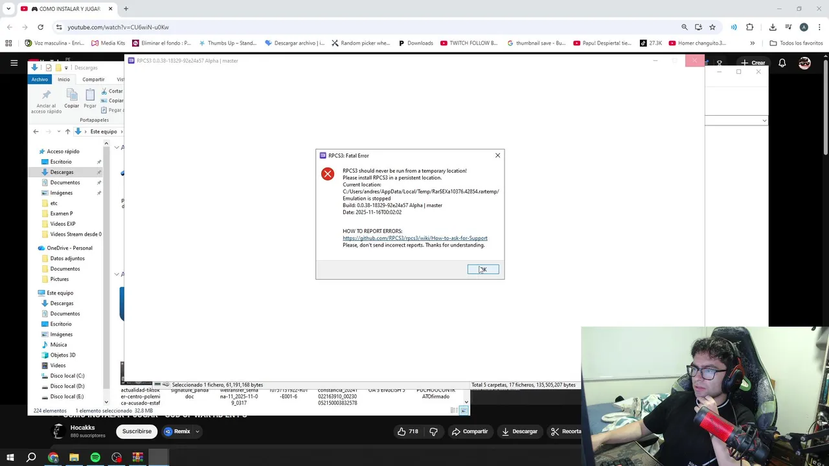This screenshot has width=829, height=466.
Task: Open Spotify from taskbar
Action: pyautogui.click(x=95, y=458)
